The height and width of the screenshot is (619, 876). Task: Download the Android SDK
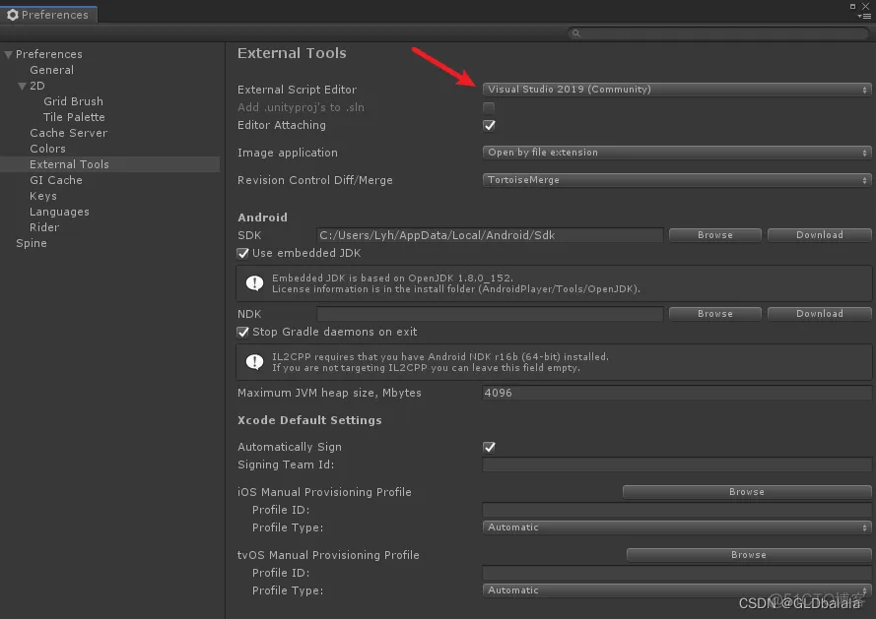click(x=820, y=235)
